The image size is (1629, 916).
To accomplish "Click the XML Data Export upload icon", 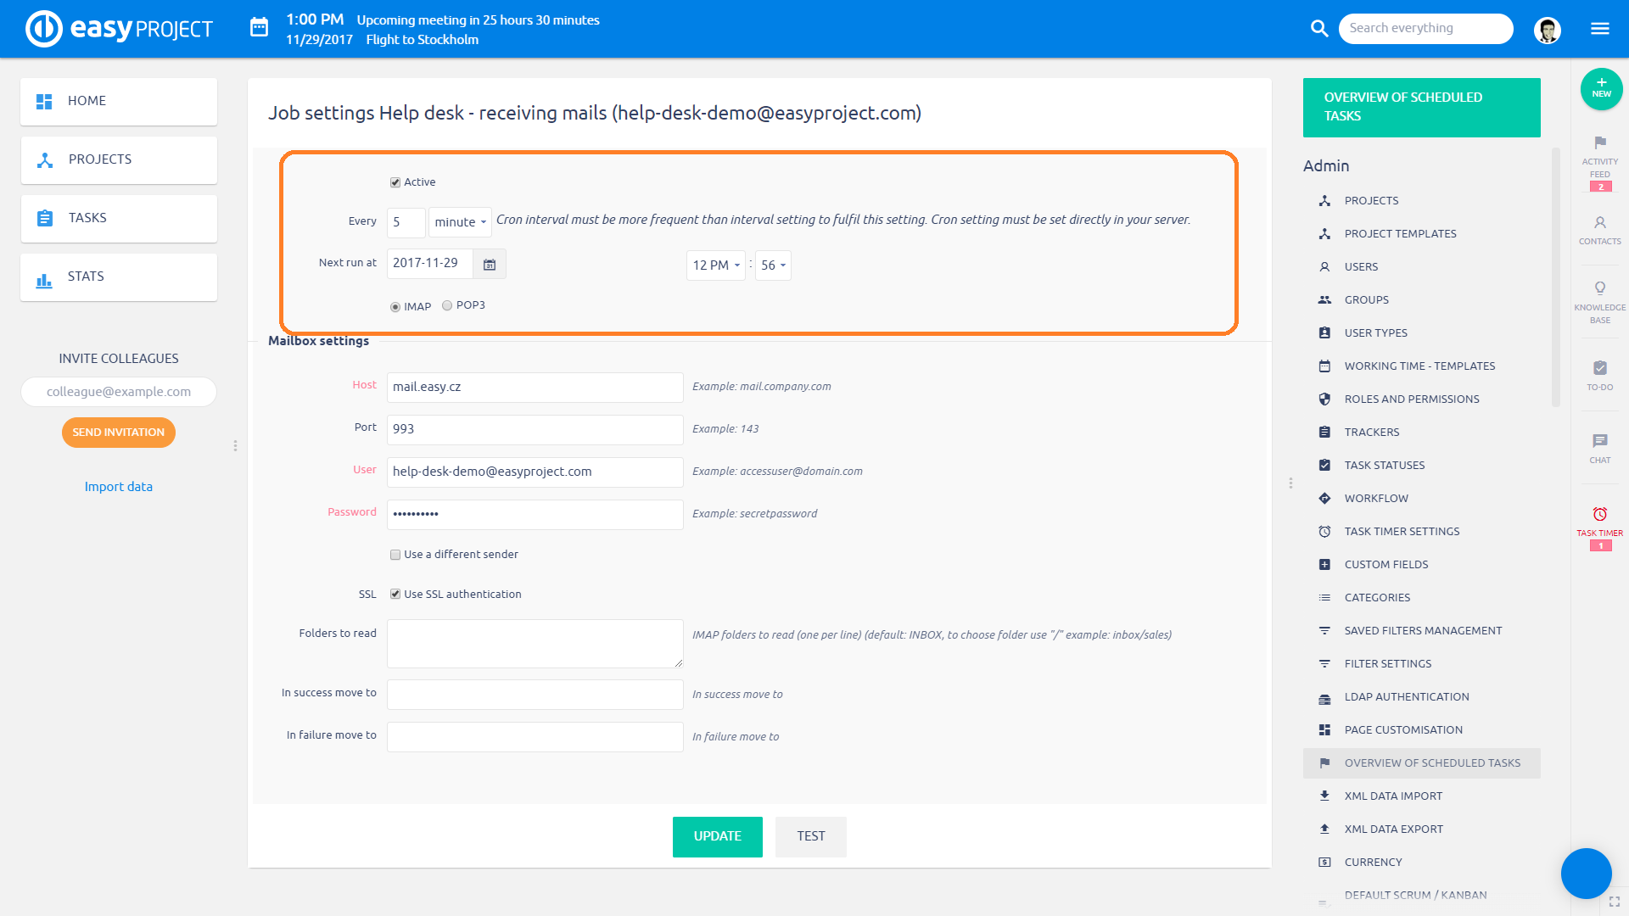I will [x=1324, y=829].
